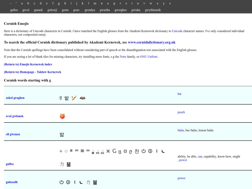Screen dimensions: 252x189
Task: Open the askel groghen word entry
Action: pos(15,98)
